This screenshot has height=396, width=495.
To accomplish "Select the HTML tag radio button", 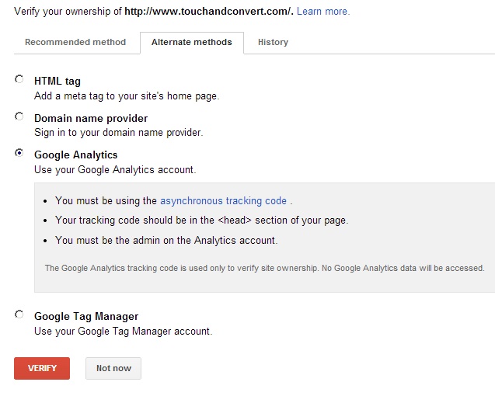I will [19, 79].
